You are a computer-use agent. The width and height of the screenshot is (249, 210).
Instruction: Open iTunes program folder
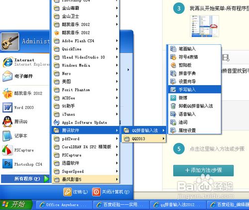tap(86, 114)
